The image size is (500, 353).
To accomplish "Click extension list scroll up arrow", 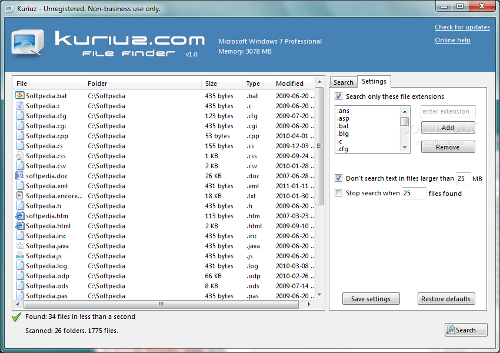I will (405, 111).
